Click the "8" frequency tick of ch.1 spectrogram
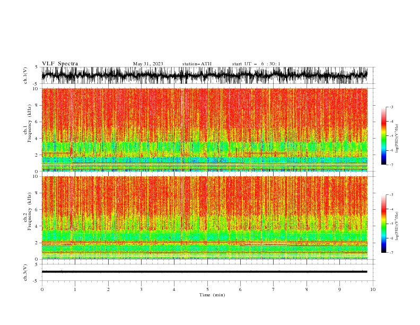Image resolution: width=420 pixels, height=325 pixels. 37,105
